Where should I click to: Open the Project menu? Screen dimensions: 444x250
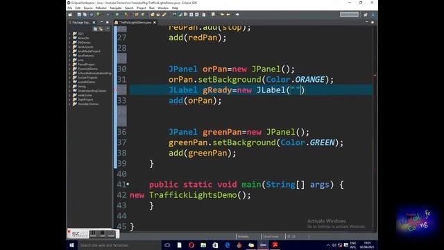click(x=142, y=8)
